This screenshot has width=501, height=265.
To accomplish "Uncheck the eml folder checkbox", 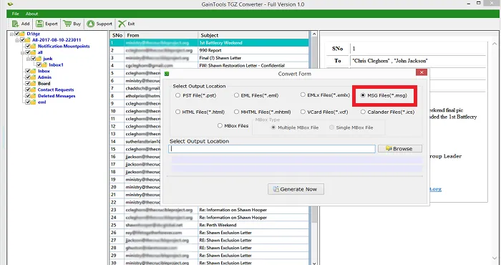I will point(28,102).
